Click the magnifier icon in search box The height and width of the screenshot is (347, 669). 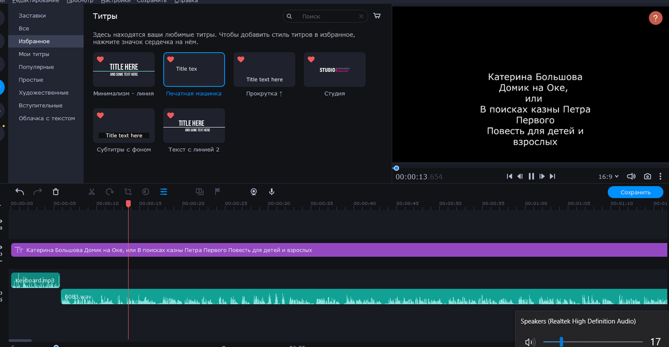click(x=289, y=17)
